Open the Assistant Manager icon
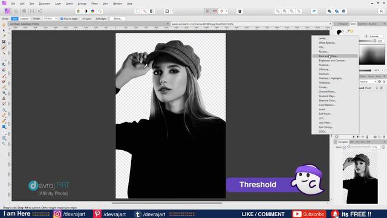This screenshot has width=387, height=218. tap(239, 11)
